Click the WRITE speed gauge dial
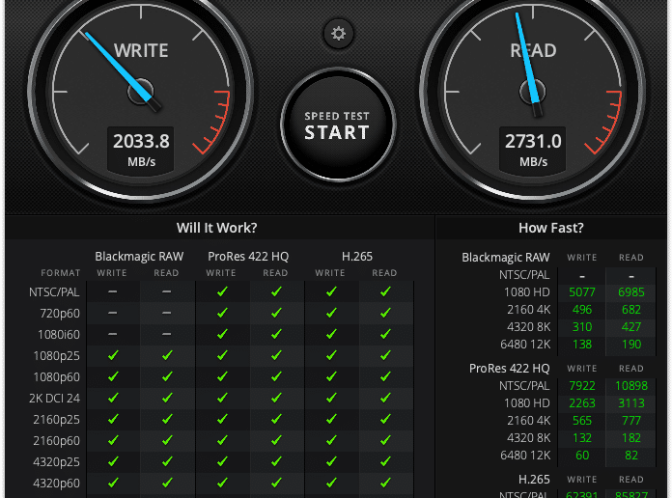The height and width of the screenshot is (498, 672). [x=141, y=92]
